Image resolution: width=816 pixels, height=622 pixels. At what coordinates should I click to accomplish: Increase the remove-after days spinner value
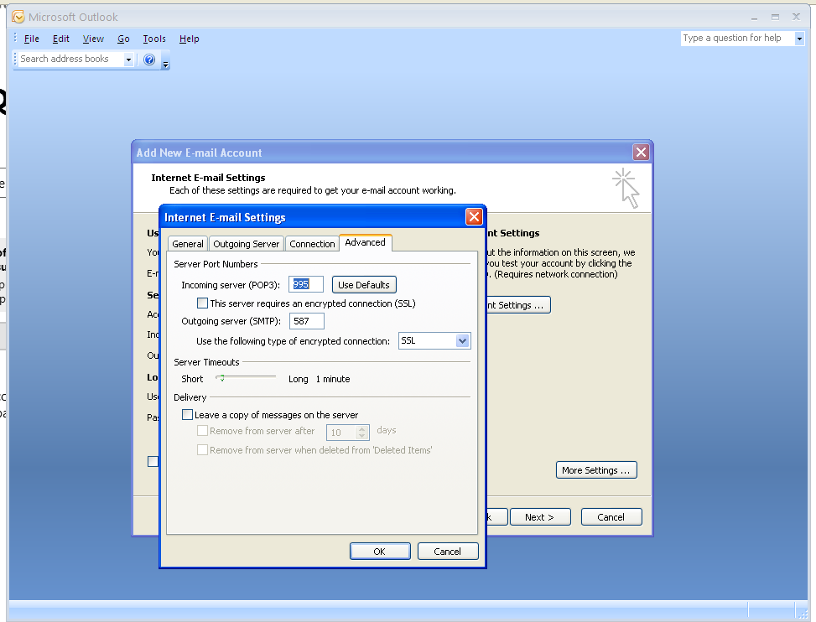pyautogui.click(x=362, y=429)
